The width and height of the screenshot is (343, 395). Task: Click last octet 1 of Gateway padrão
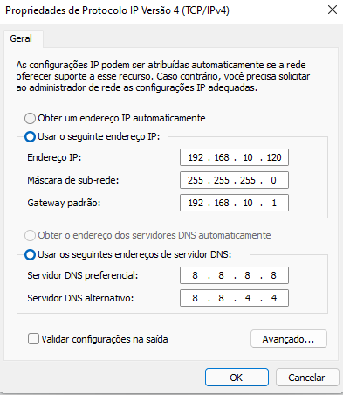pyautogui.click(x=274, y=203)
